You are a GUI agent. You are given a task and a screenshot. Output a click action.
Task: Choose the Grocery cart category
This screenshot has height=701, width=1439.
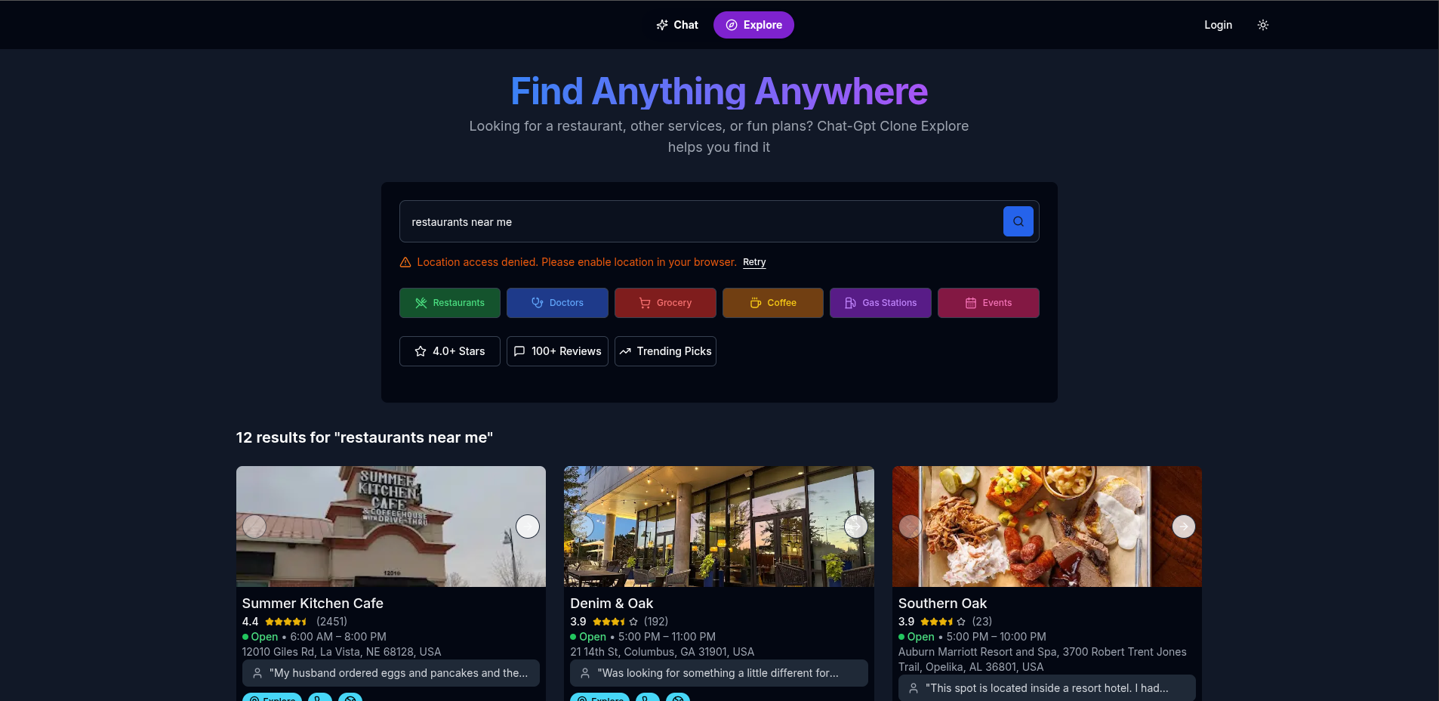pyautogui.click(x=665, y=303)
